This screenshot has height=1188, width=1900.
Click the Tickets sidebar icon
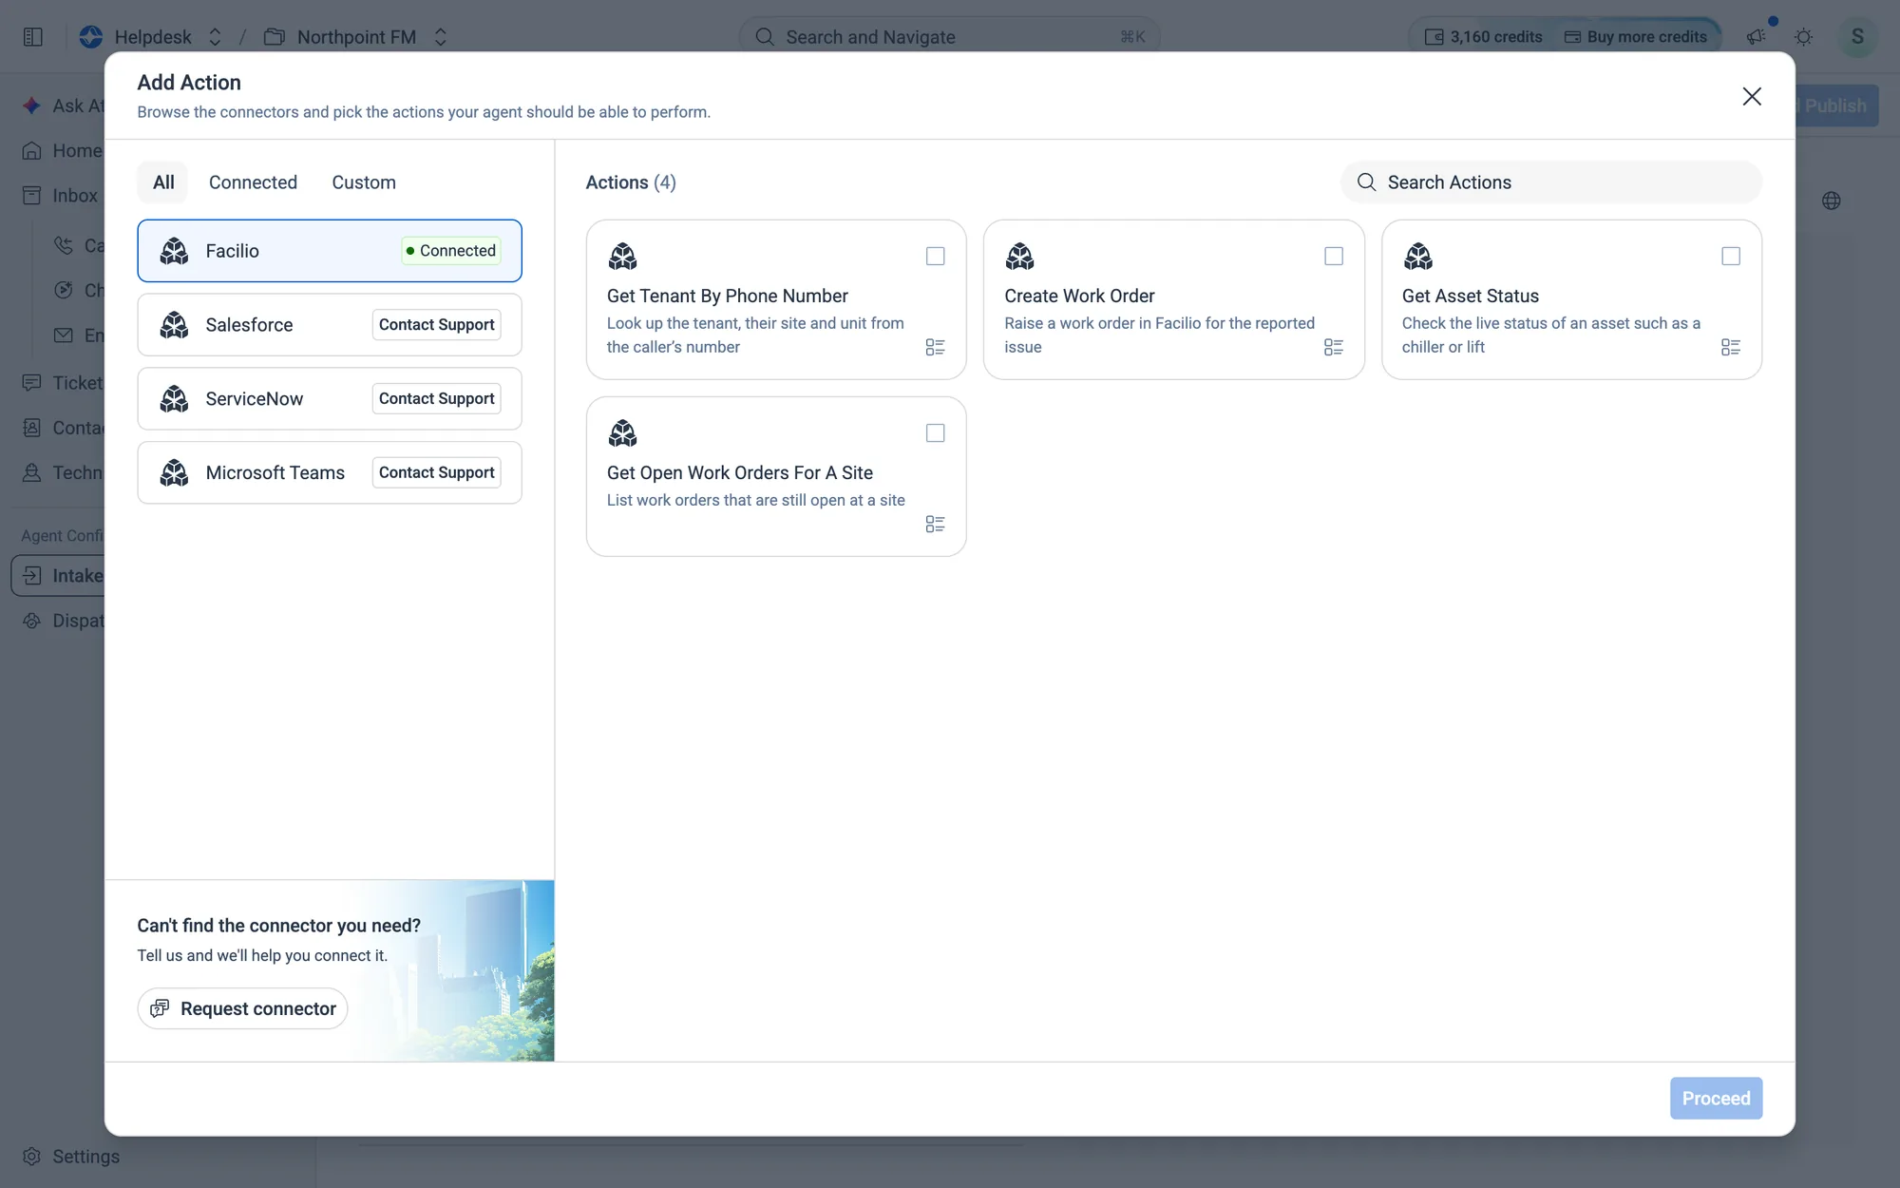pos(32,382)
